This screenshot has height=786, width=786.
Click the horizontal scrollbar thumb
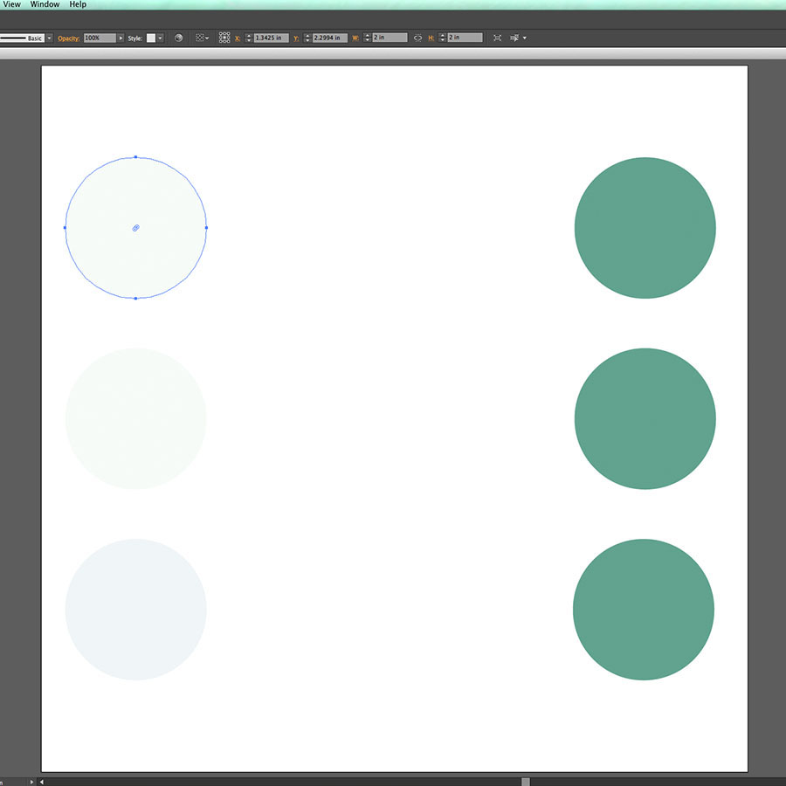(526, 782)
